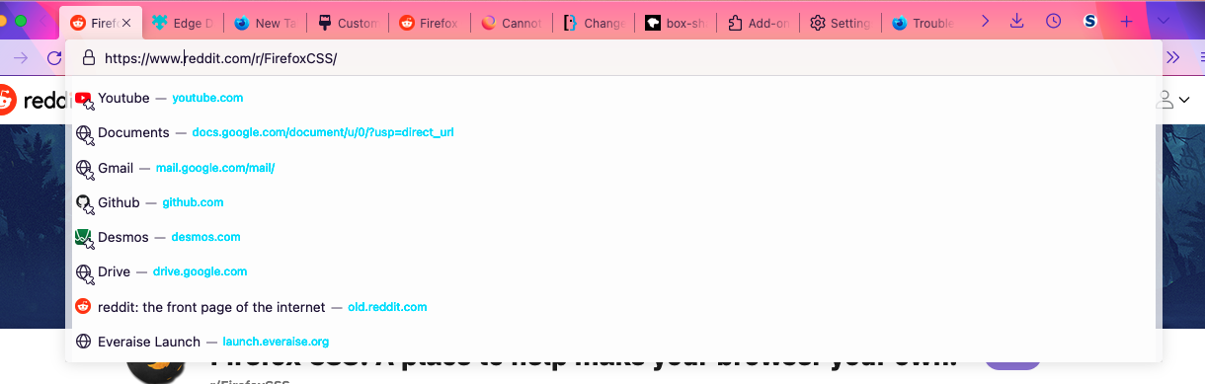Switch to the Change tab

593,22
